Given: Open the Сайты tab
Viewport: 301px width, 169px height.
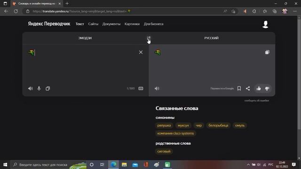Looking at the screenshot, I should 93,24.
